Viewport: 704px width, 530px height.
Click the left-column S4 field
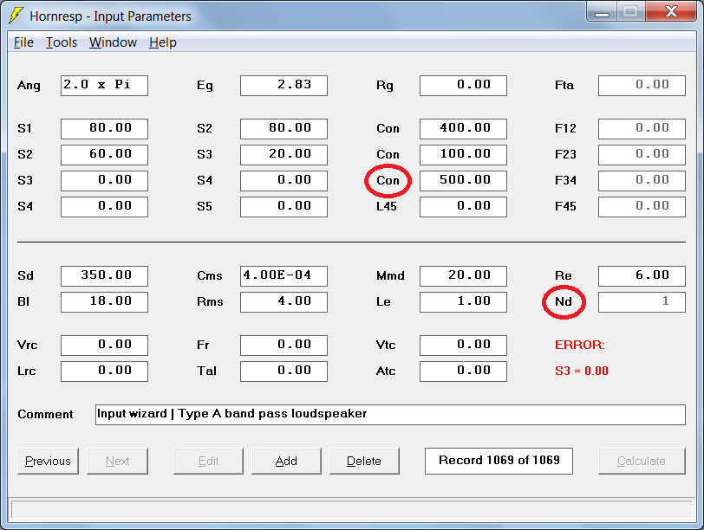(104, 207)
